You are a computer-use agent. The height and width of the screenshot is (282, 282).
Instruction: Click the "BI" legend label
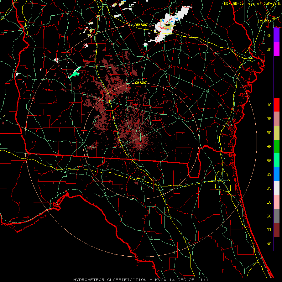pyautogui.click(x=269, y=230)
